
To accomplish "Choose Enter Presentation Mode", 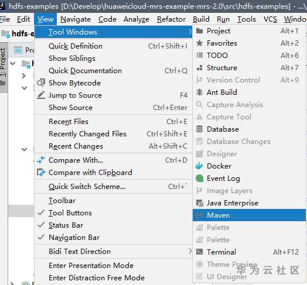I will point(91,266).
